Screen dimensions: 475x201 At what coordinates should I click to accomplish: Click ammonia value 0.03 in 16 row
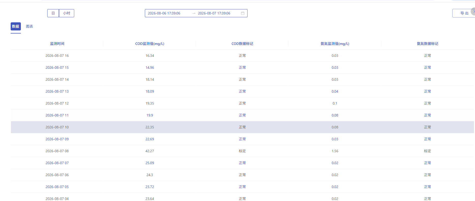(335, 56)
